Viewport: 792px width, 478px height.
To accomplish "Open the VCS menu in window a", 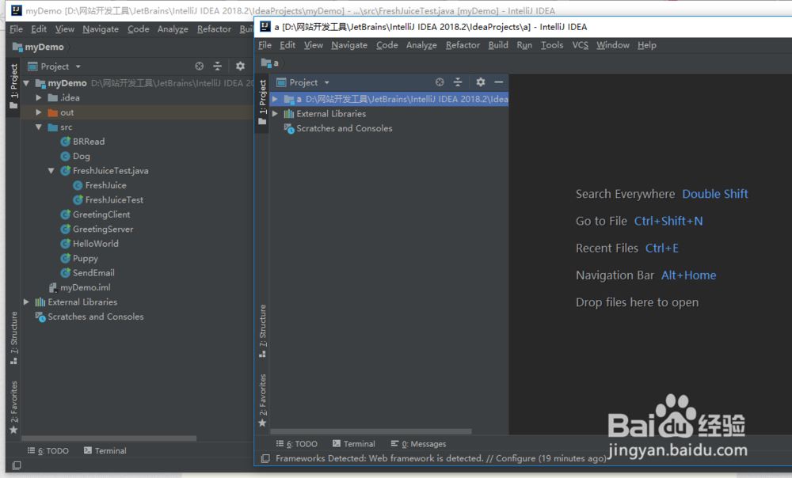I will [580, 45].
